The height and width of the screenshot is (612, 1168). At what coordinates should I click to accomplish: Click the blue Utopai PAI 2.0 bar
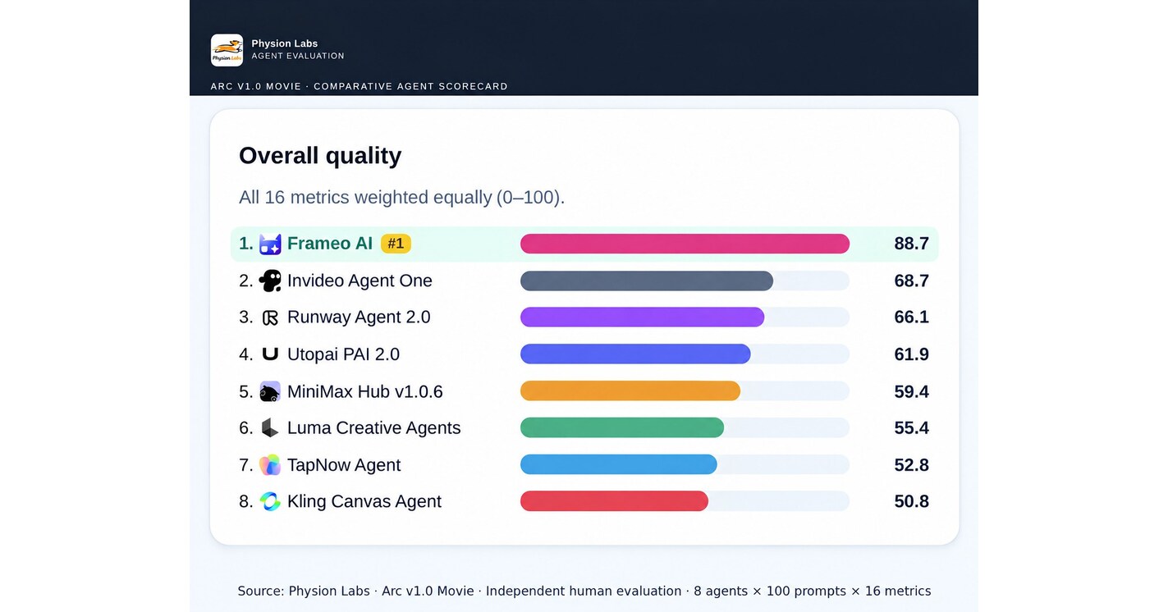point(635,354)
